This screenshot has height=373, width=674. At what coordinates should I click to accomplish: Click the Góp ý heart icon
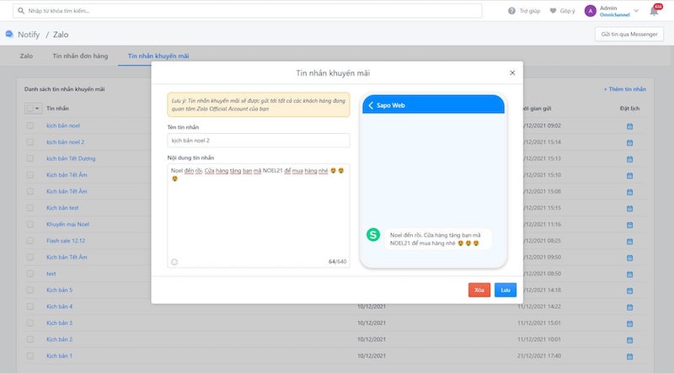pyautogui.click(x=554, y=11)
